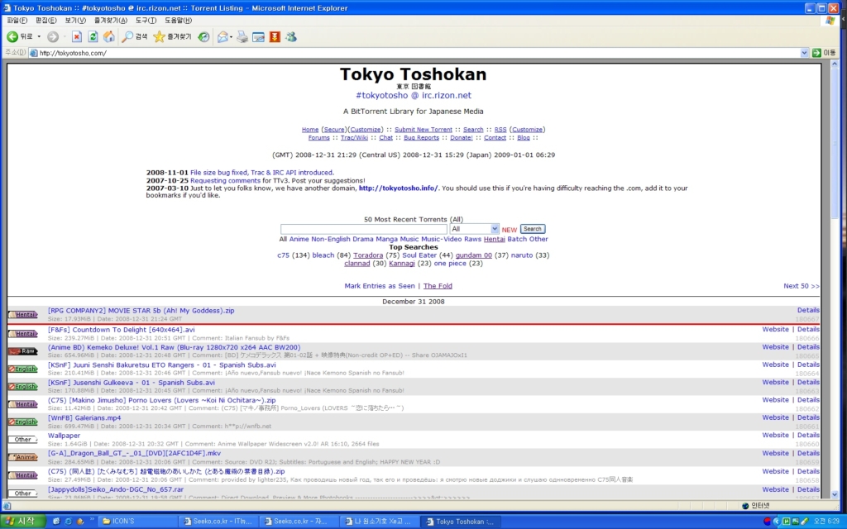847x529 pixels.
Task: Click Mark Entries as Seen link
Action: (380, 286)
